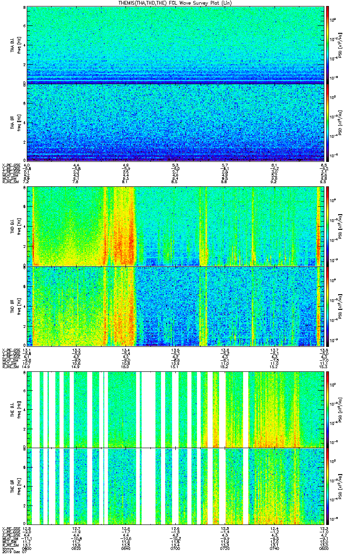Click the THE B-perpendicular PSD color bar
Image resolution: width=346 pixels, height=555 pixels.
(327, 409)
